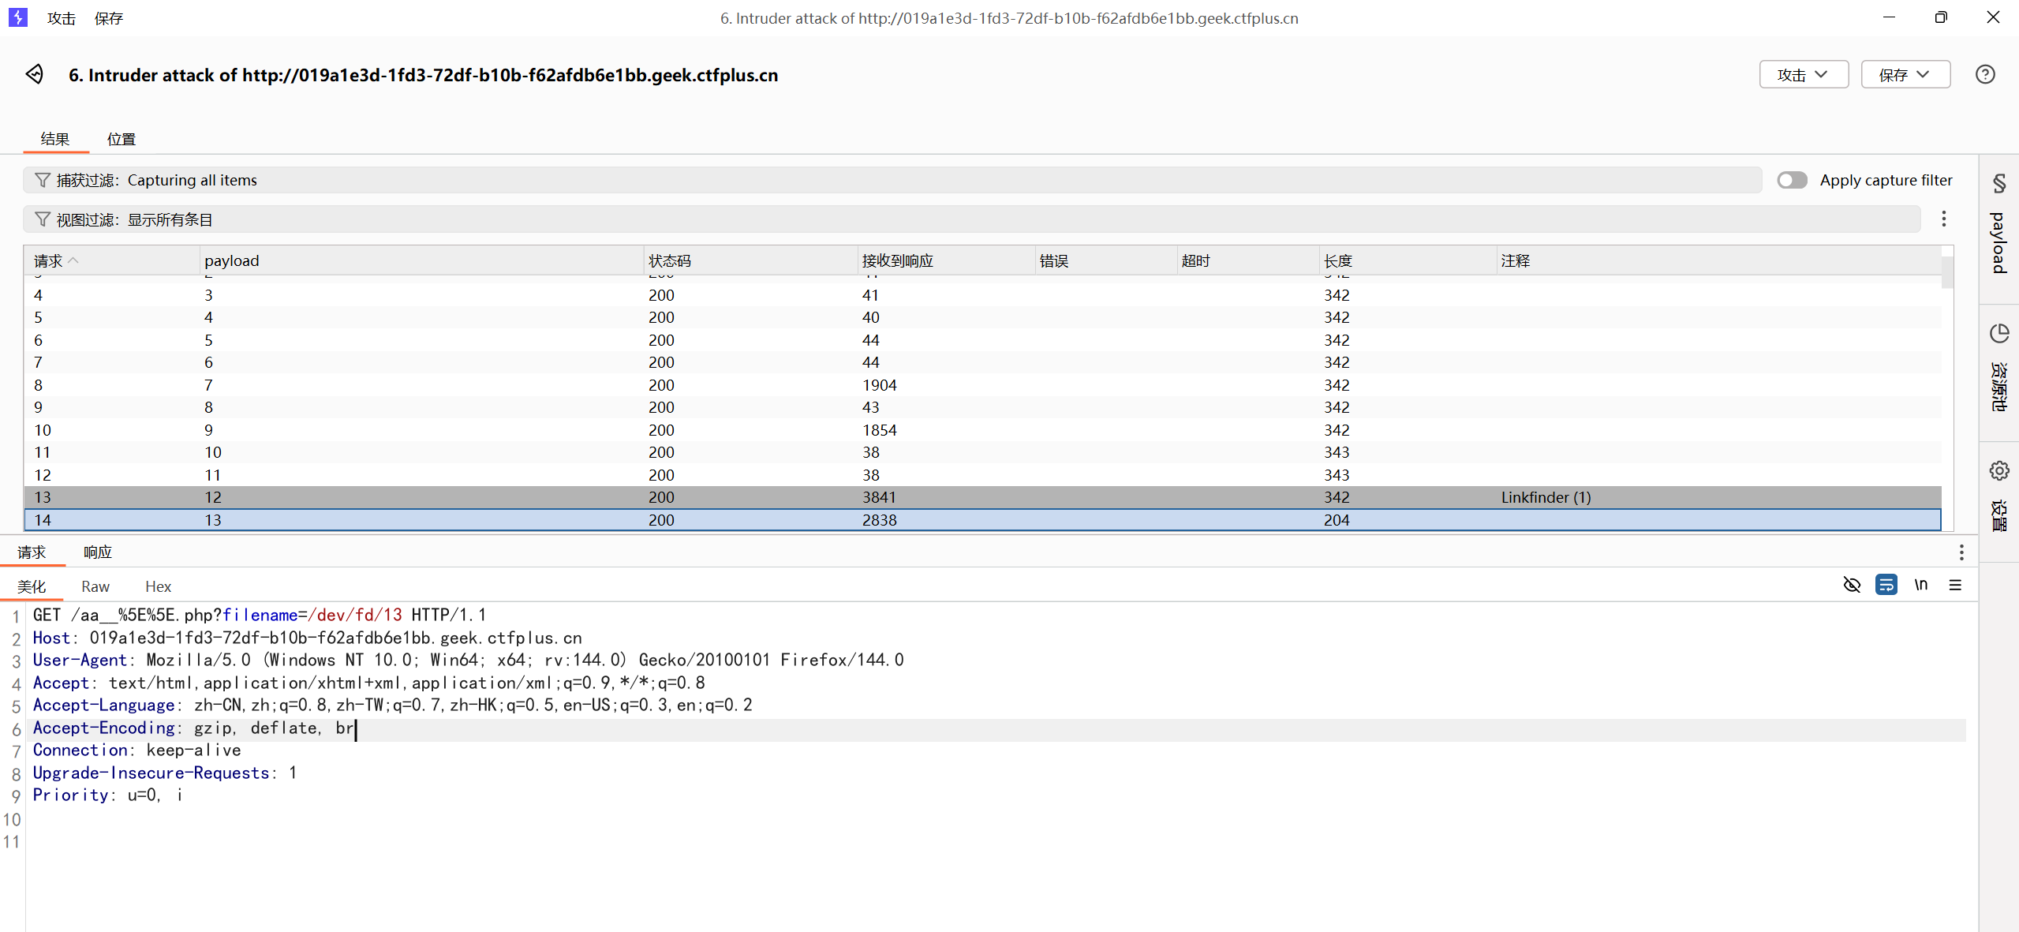This screenshot has width=2019, height=932.
Task: Open the settings gear side panel
Action: (x=1998, y=470)
